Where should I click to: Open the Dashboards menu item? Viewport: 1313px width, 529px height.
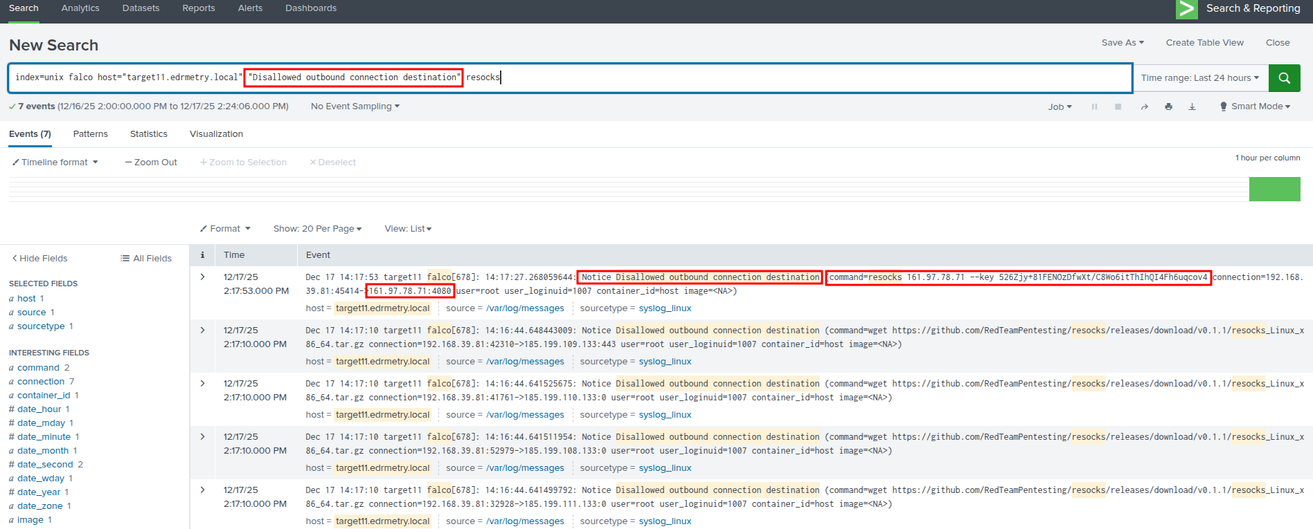point(310,8)
